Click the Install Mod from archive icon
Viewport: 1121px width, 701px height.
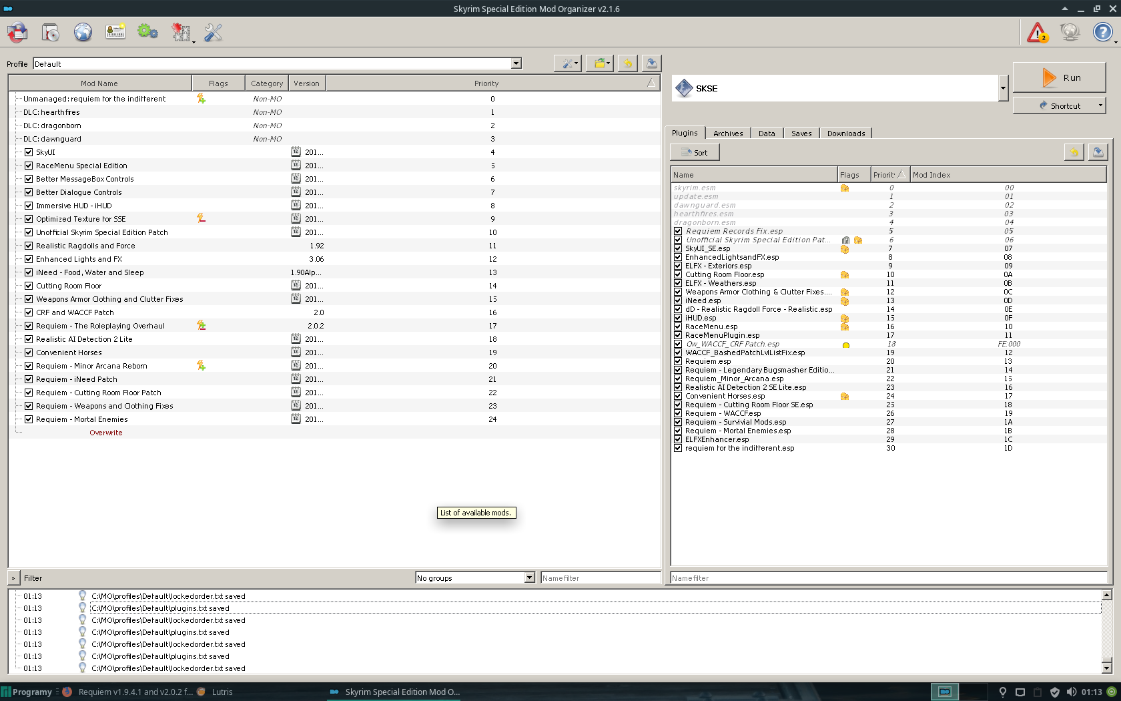click(50, 32)
